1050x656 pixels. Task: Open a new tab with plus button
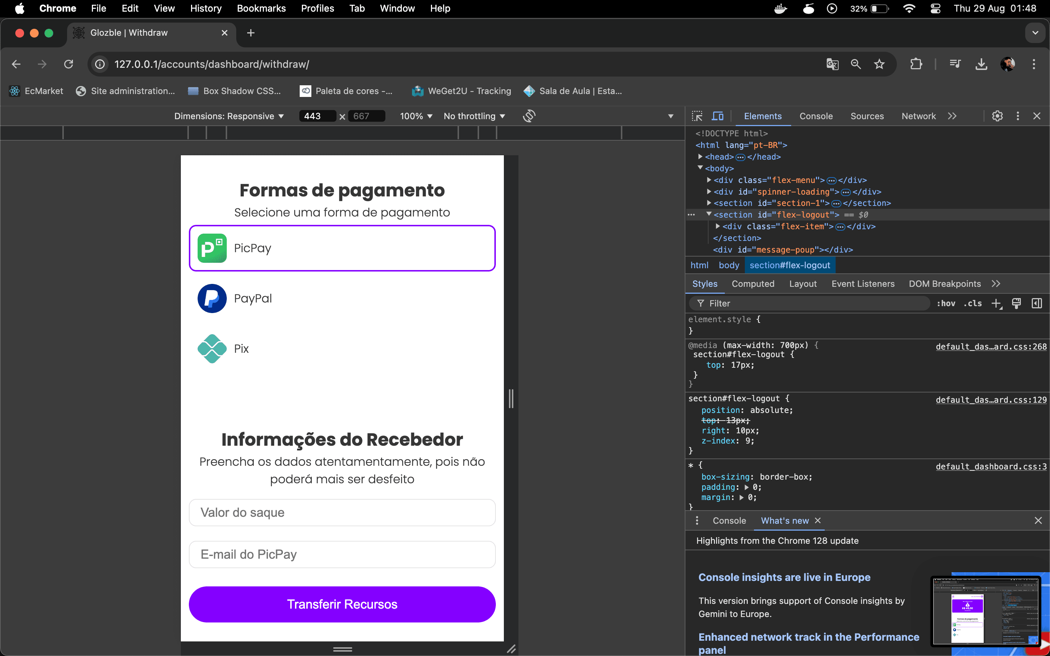pyautogui.click(x=251, y=33)
